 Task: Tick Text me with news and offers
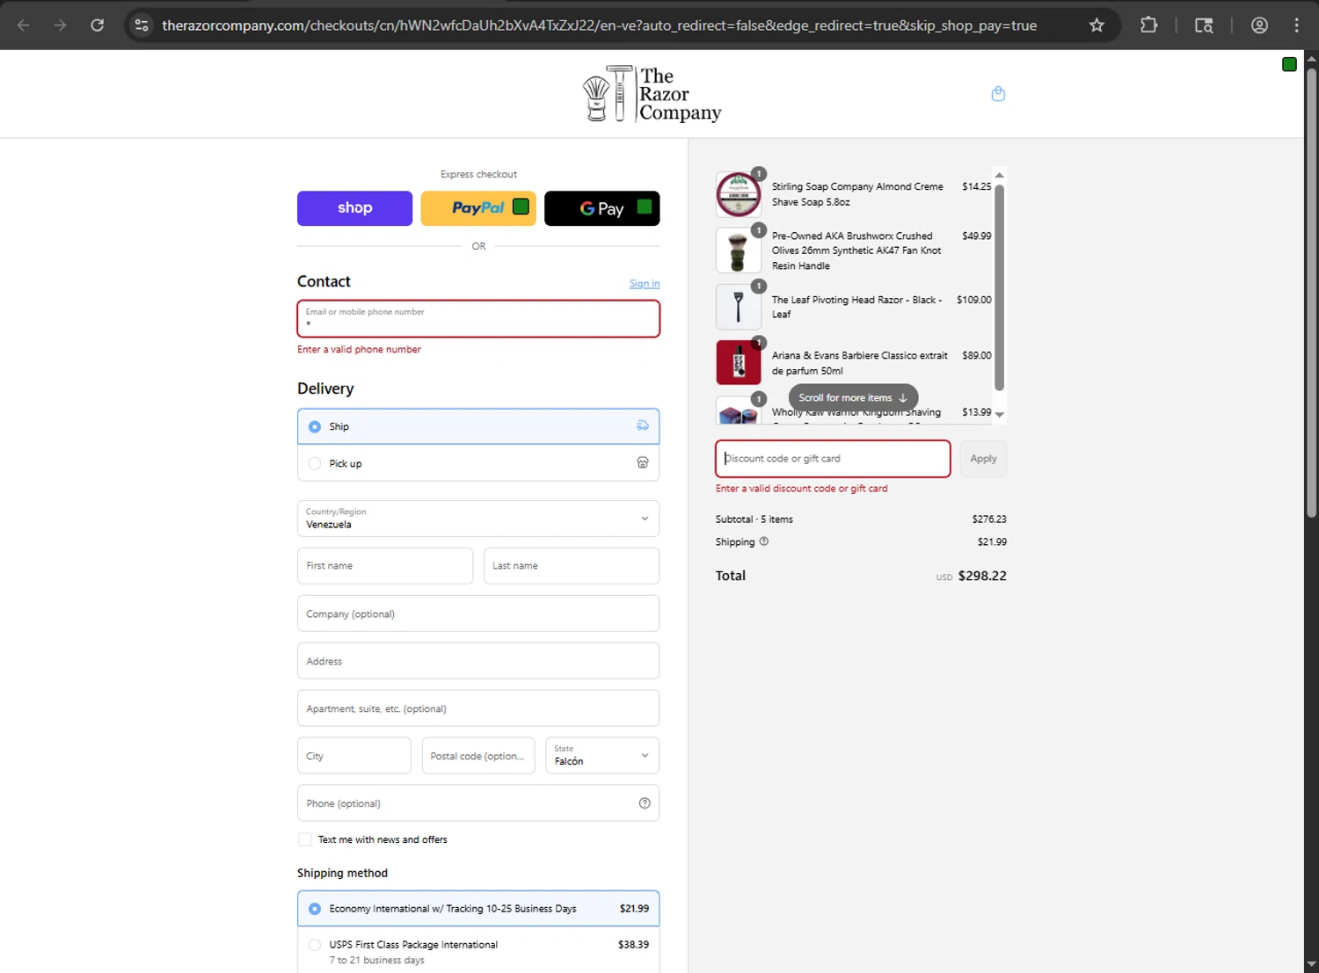[305, 839]
